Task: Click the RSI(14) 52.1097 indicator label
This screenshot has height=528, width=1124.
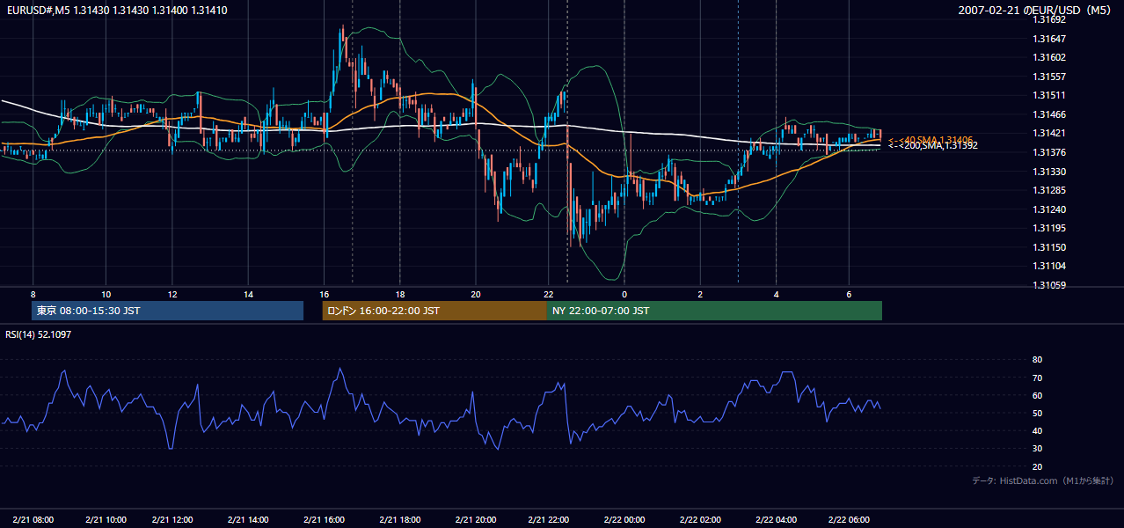Action: [39, 334]
